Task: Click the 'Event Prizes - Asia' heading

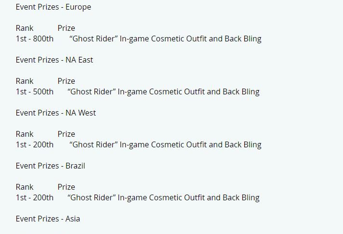Action: click(x=48, y=219)
